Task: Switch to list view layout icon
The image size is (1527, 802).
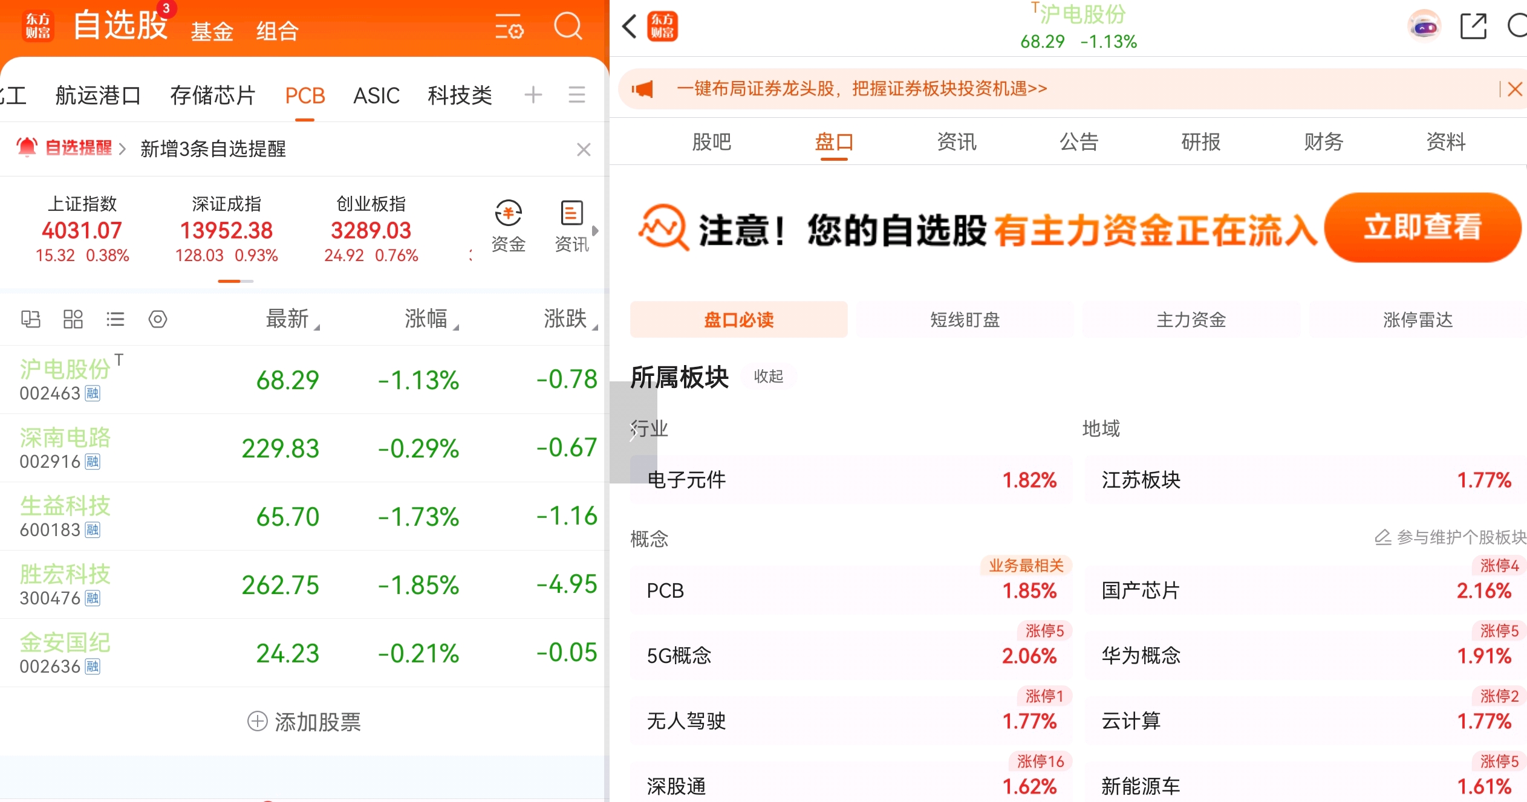Action: (115, 319)
